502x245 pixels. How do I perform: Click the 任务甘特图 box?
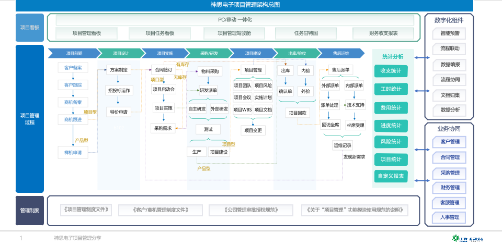click(x=306, y=33)
